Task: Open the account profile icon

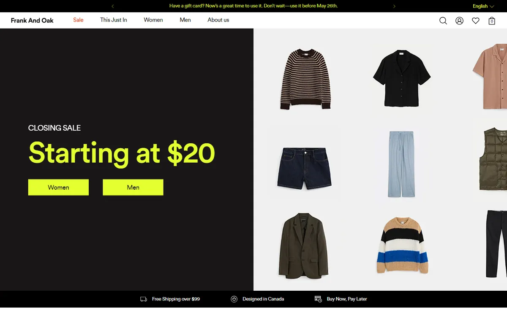Action: pyautogui.click(x=459, y=21)
